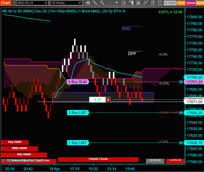This screenshot has width=204, height=172.
Task: Click the WS2 pivot label
Action: pos(126,29)
